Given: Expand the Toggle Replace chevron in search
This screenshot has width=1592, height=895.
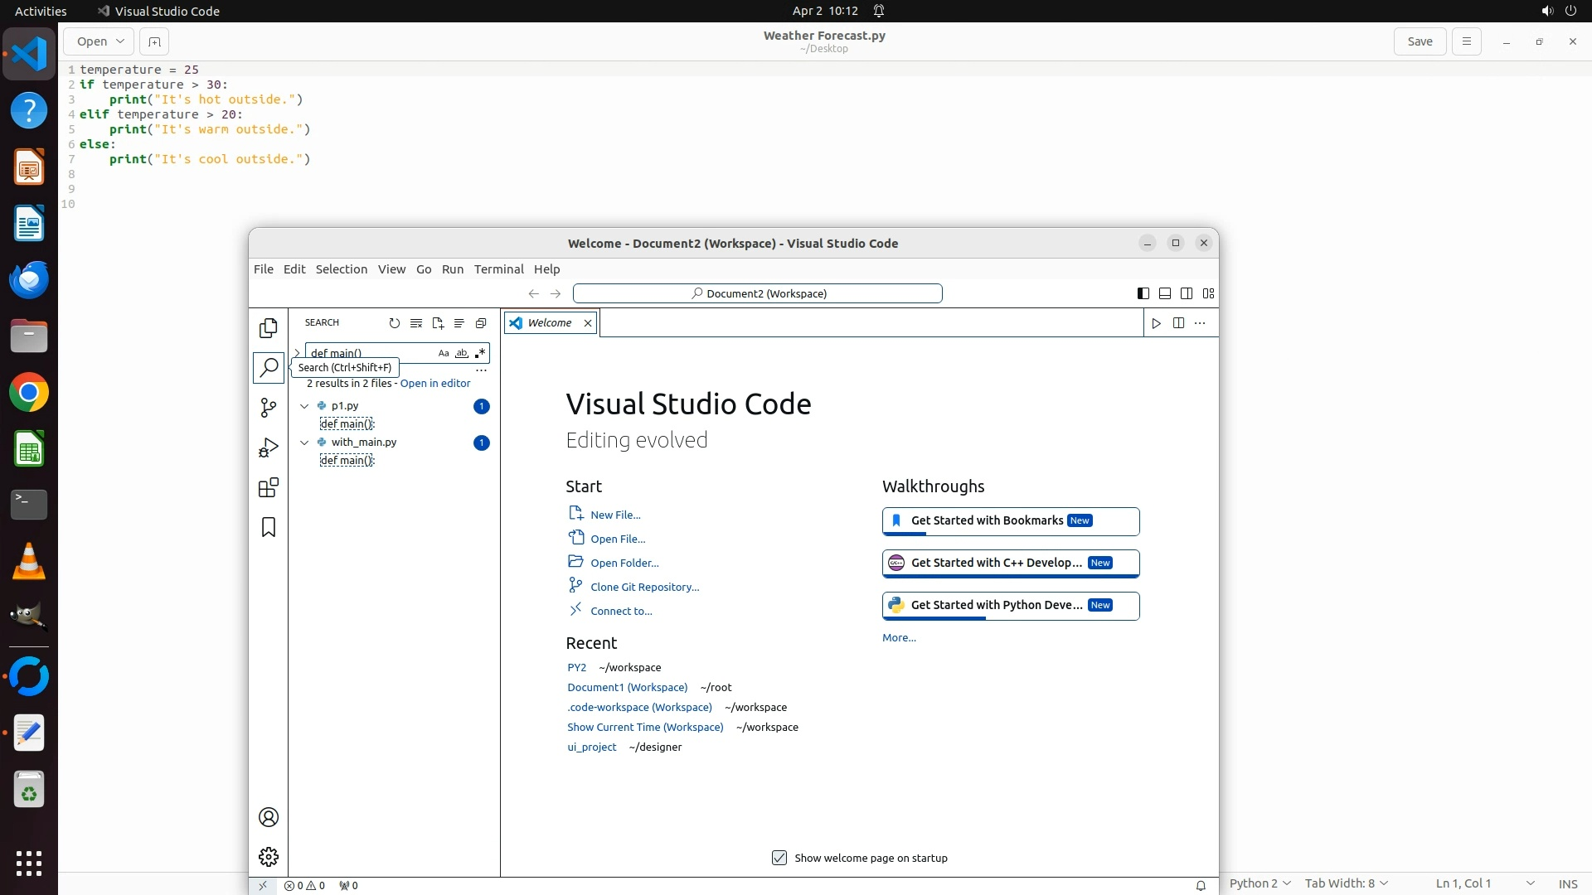Looking at the screenshot, I should point(298,353).
